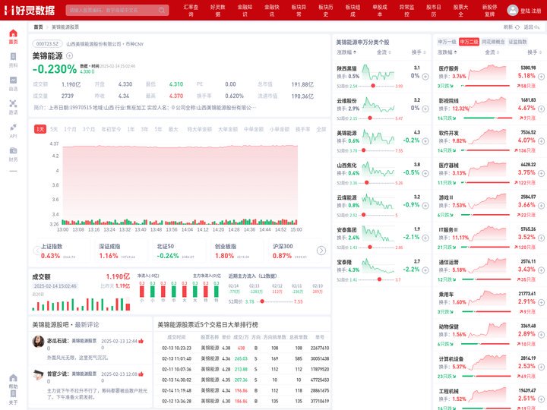Click the plus icon in the 云煤能源 row

tap(425, 206)
